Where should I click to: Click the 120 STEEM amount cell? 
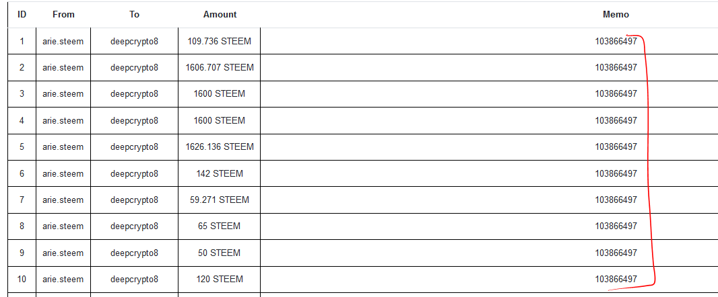click(x=220, y=279)
